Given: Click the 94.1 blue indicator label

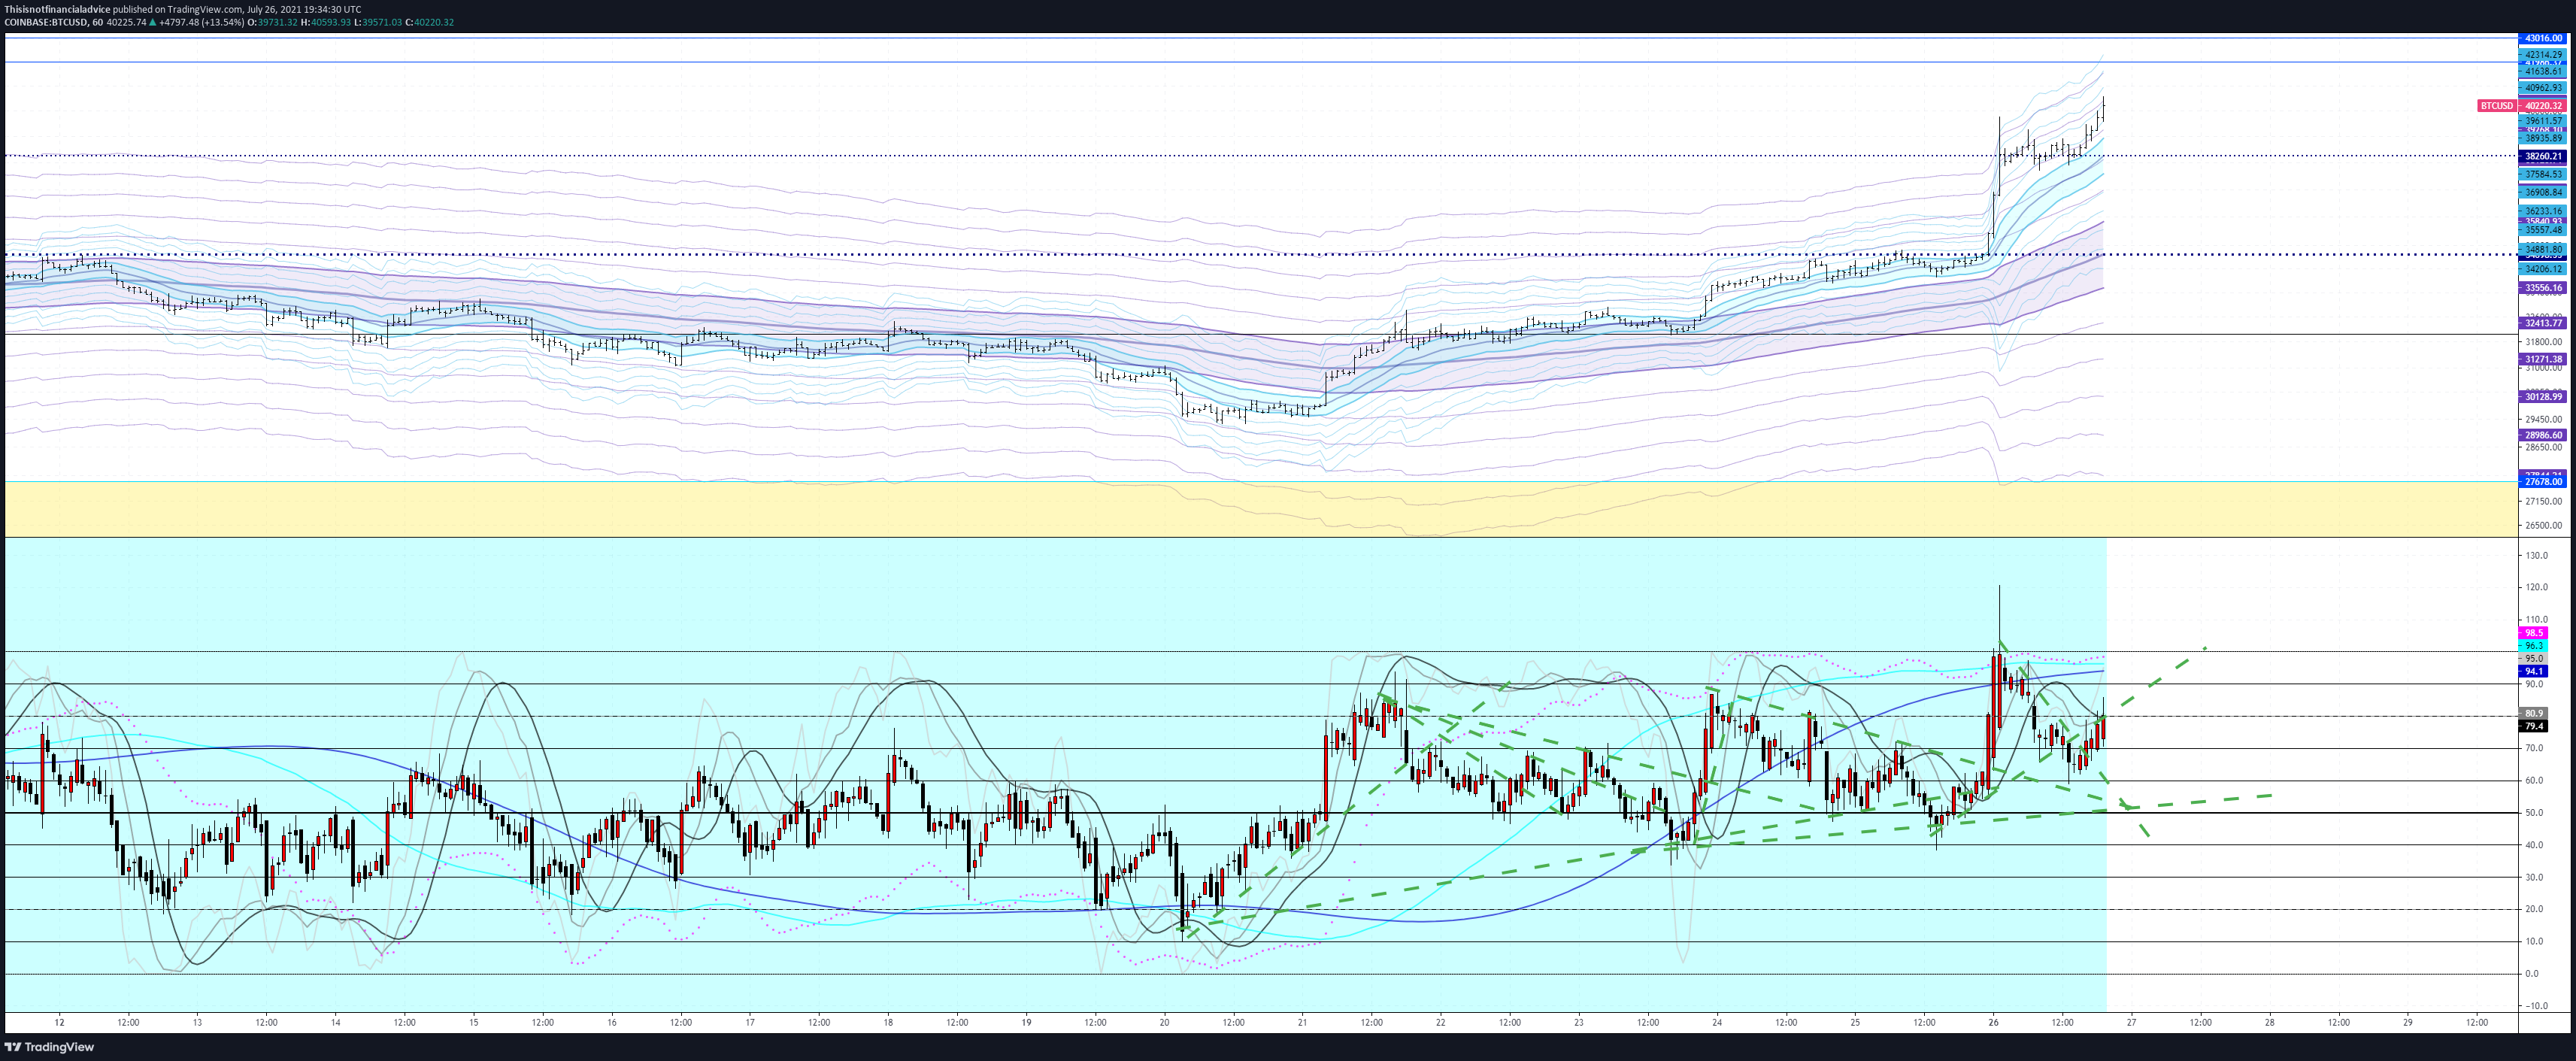Looking at the screenshot, I should [2534, 672].
